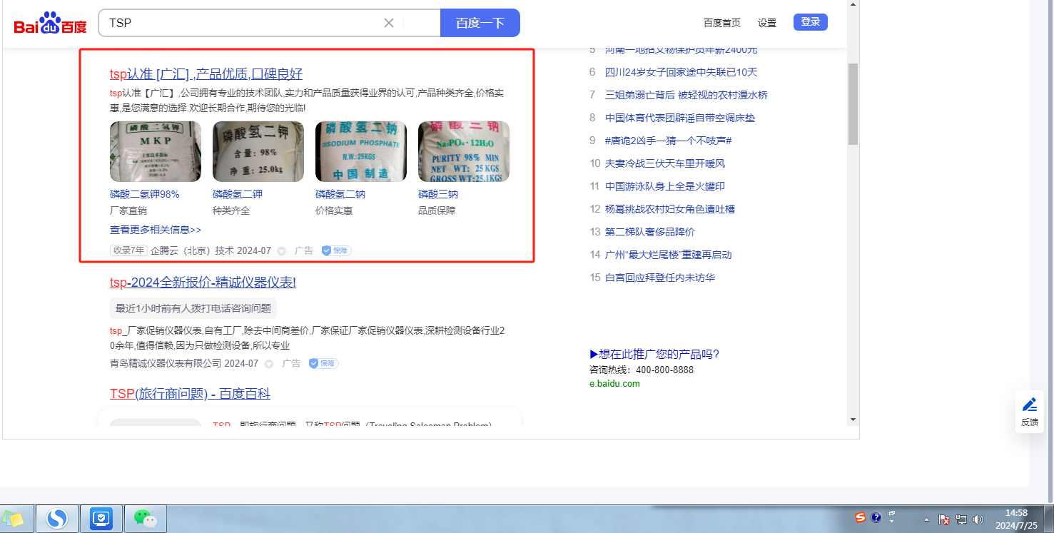Open the network tray icon
This screenshot has height=533, width=1054.
[961, 519]
